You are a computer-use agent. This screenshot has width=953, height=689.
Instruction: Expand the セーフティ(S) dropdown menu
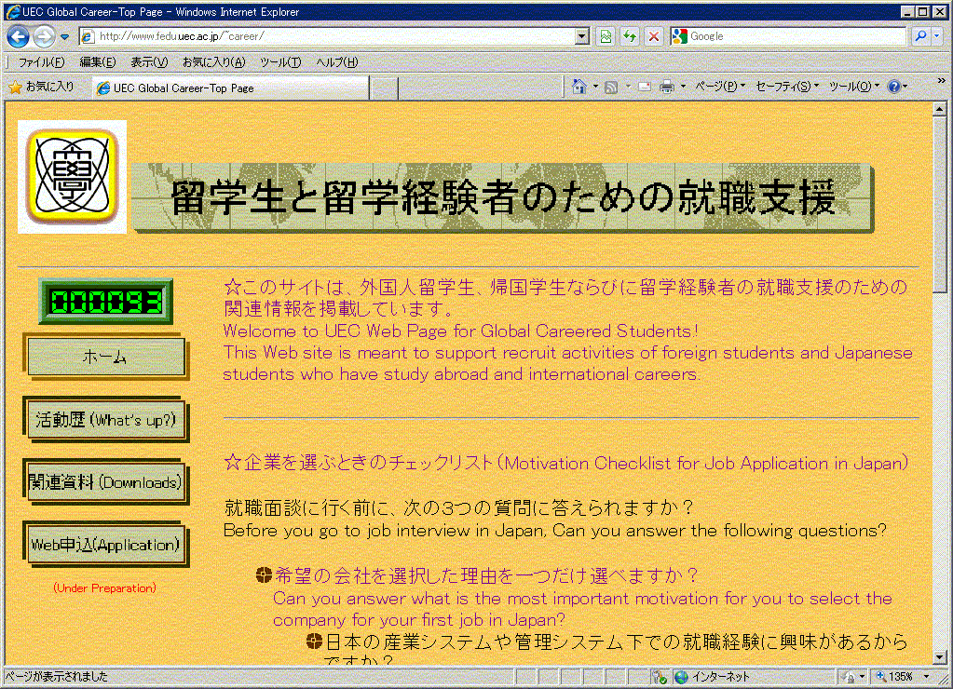point(787,87)
